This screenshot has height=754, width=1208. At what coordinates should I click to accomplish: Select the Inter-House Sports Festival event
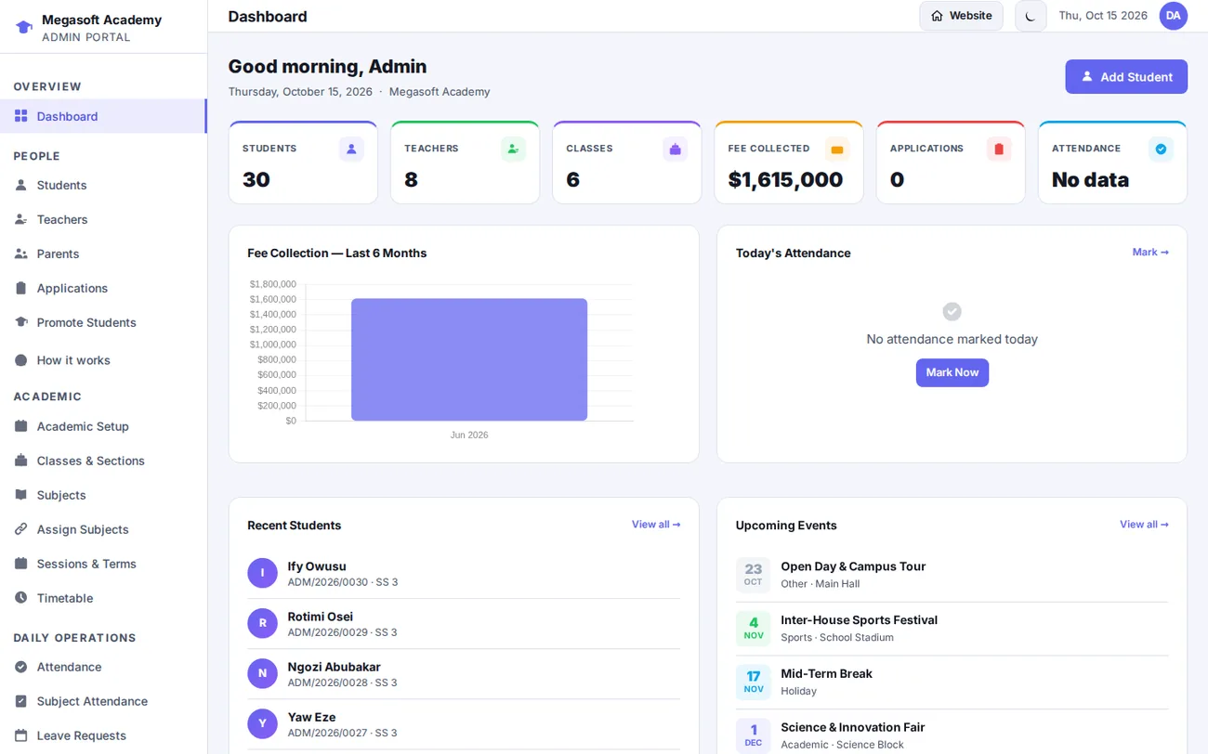pos(952,629)
